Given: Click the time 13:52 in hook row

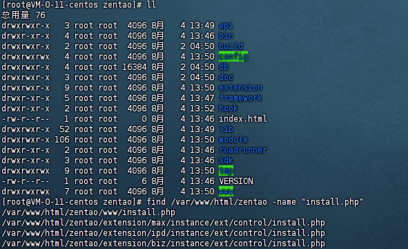Looking at the screenshot, I should (202, 109).
